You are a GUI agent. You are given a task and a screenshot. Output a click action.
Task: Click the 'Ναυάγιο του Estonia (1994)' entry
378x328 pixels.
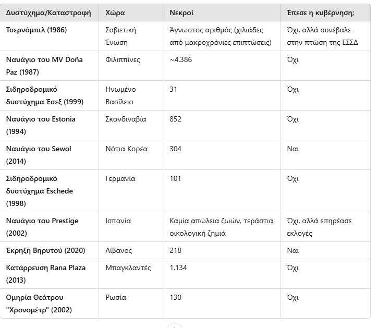click(41, 125)
